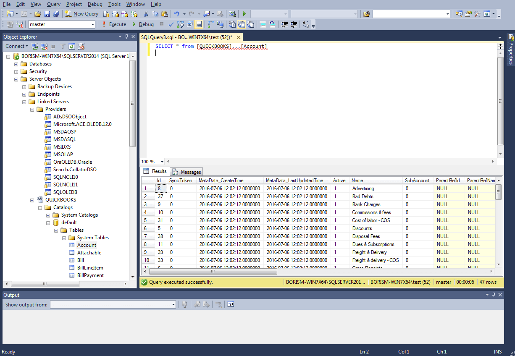Viewport: 515px width, 356px height.
Task: Start the Debug button in toolbar
Action: coord(143,24)
